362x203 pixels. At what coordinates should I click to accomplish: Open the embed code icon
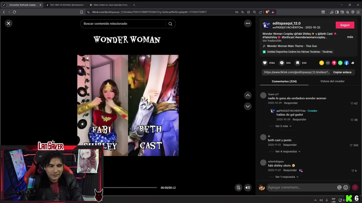328,63
